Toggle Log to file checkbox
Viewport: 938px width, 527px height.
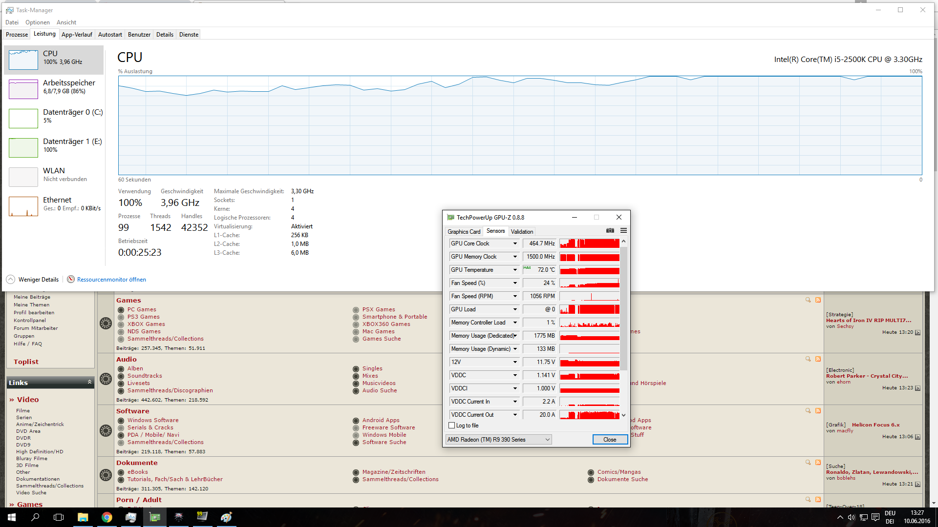(452, 426)
